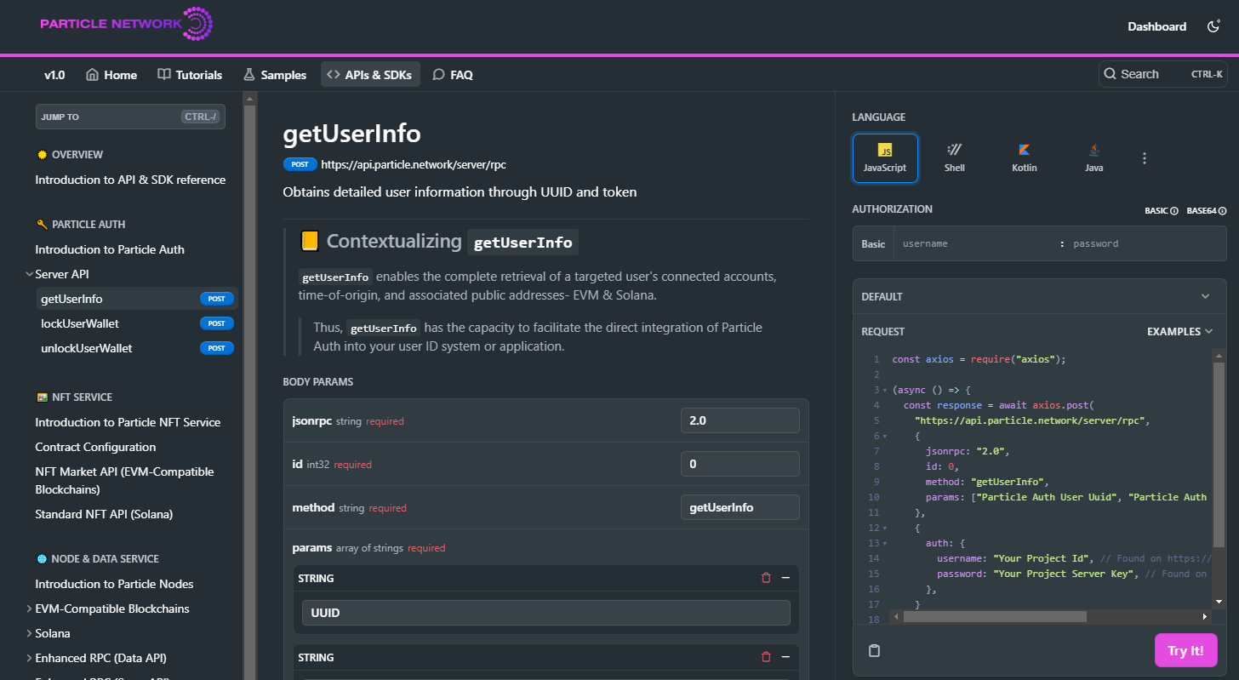Click the Try It! button
The width and height of the screenshot is (1239, 680).
tap(1185, 650)
